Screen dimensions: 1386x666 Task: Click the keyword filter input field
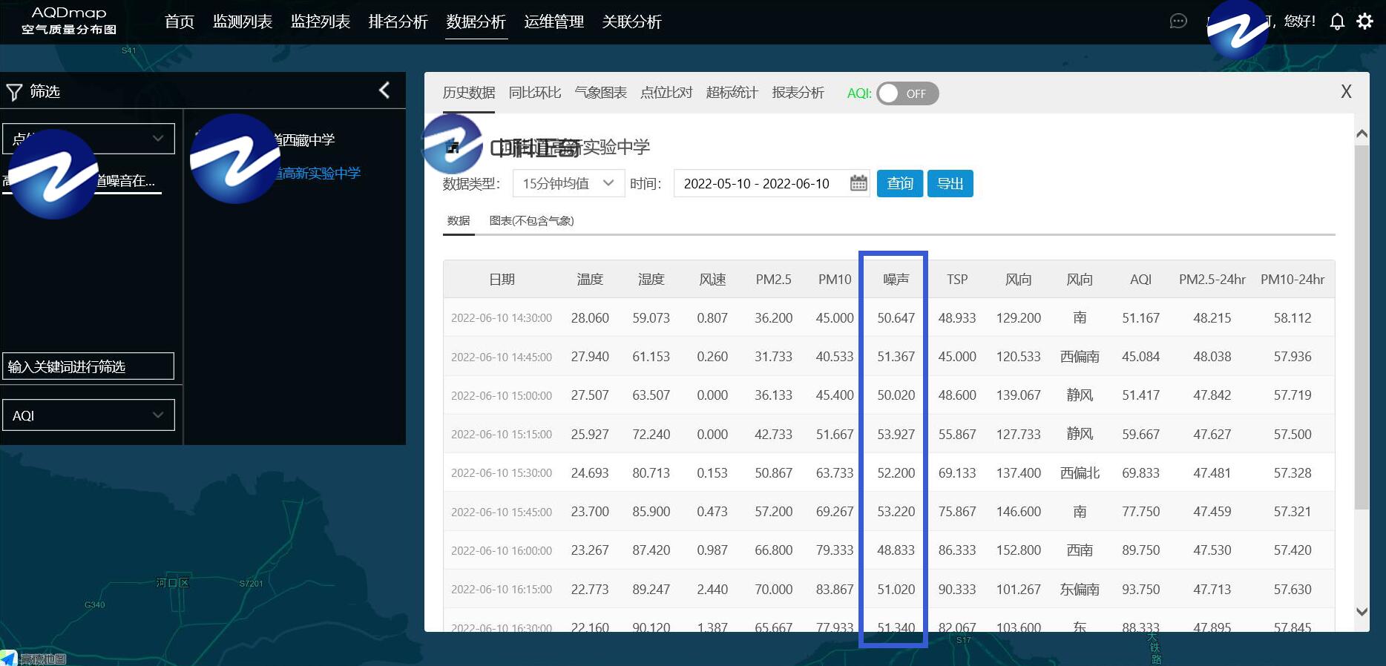[88, 366]
